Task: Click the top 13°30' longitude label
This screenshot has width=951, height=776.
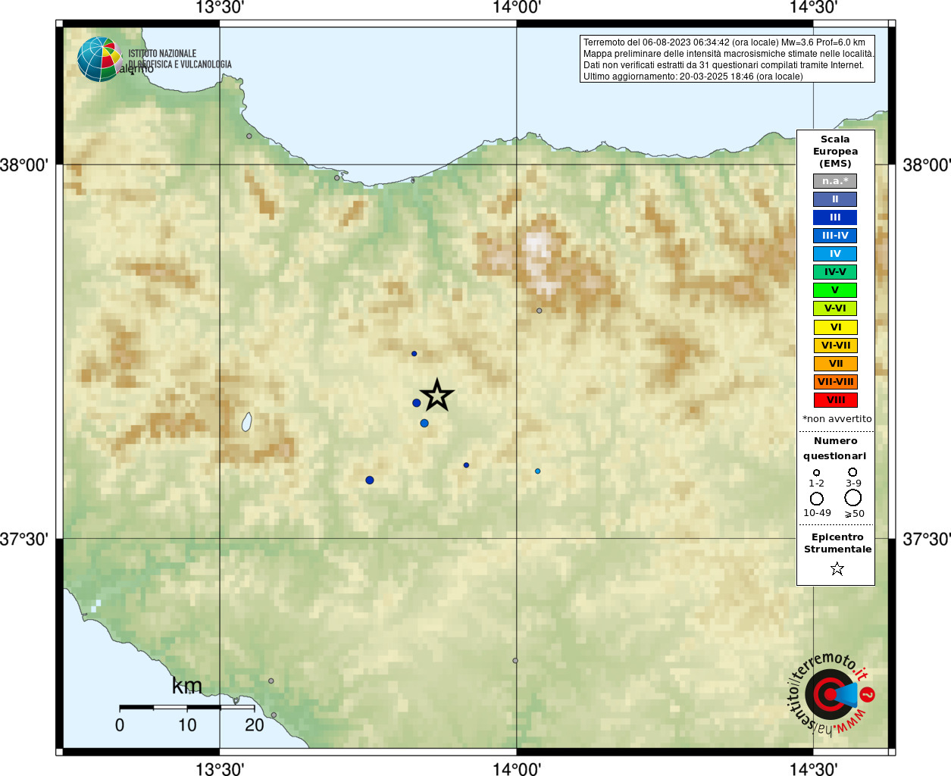Action: 220,8
